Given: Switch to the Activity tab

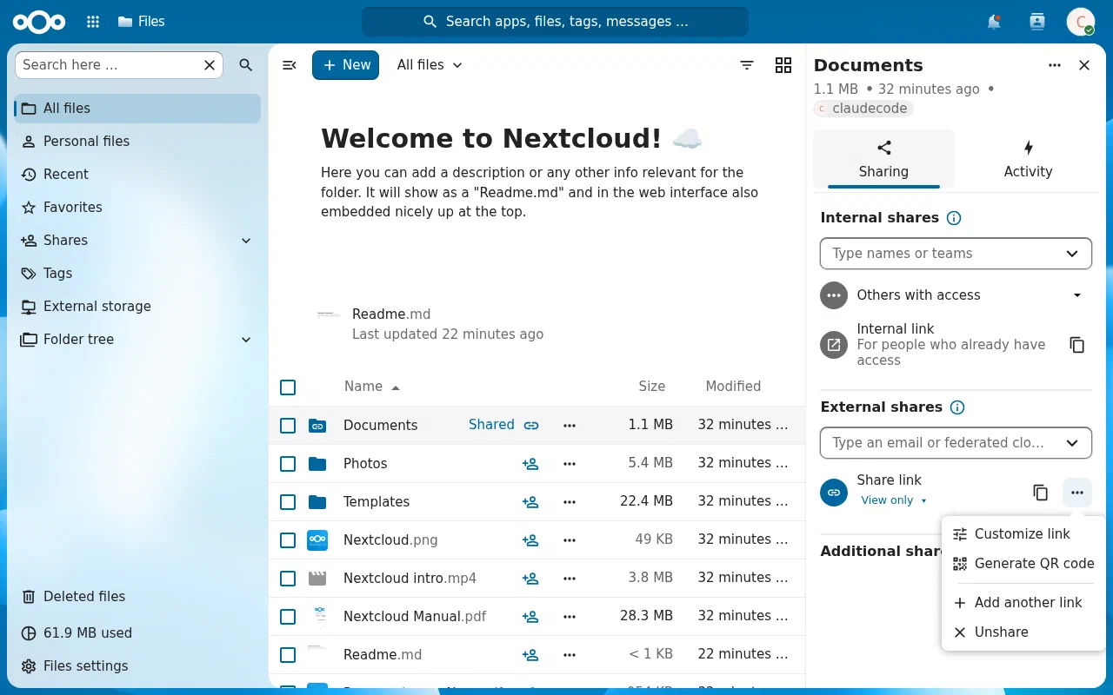Looking at the screenshot, I should click(1028, 159).
